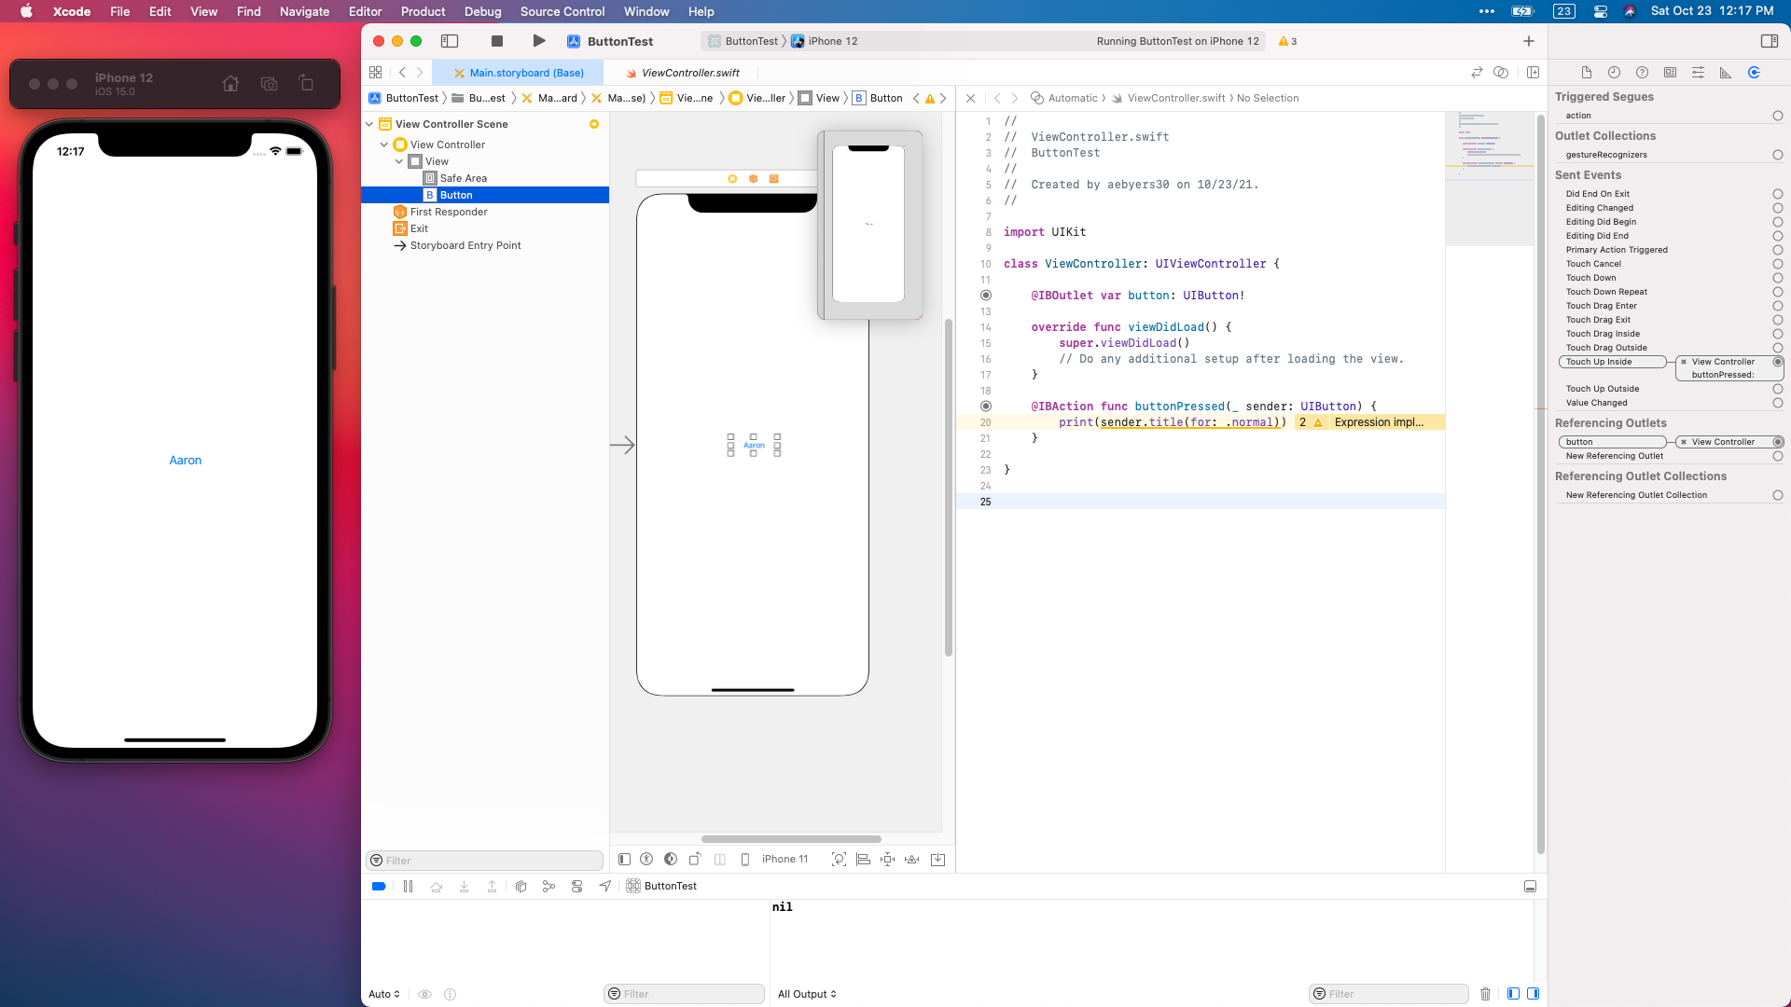Switch to Main.storyboard (Base) tab
Viewport: 1791px width, 1007px height.
(518, 73)
